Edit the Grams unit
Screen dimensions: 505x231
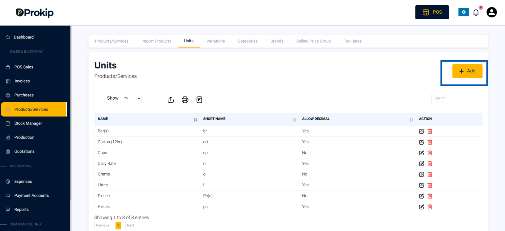click(x=422, y=174)
